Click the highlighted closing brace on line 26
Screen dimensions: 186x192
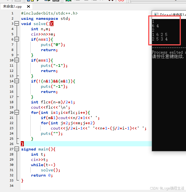tap(22, 144)
